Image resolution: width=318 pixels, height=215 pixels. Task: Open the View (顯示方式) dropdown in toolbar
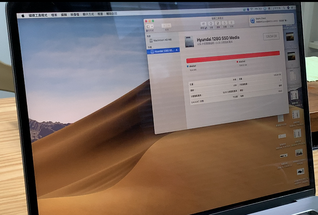(x=150, y=26)
